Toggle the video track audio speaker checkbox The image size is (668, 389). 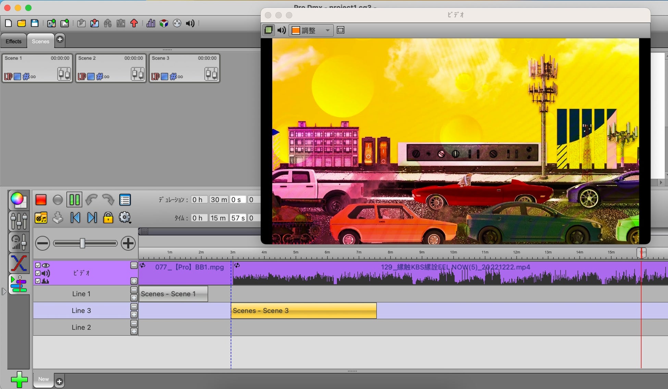pyautogui.click(x=38, y=273)
